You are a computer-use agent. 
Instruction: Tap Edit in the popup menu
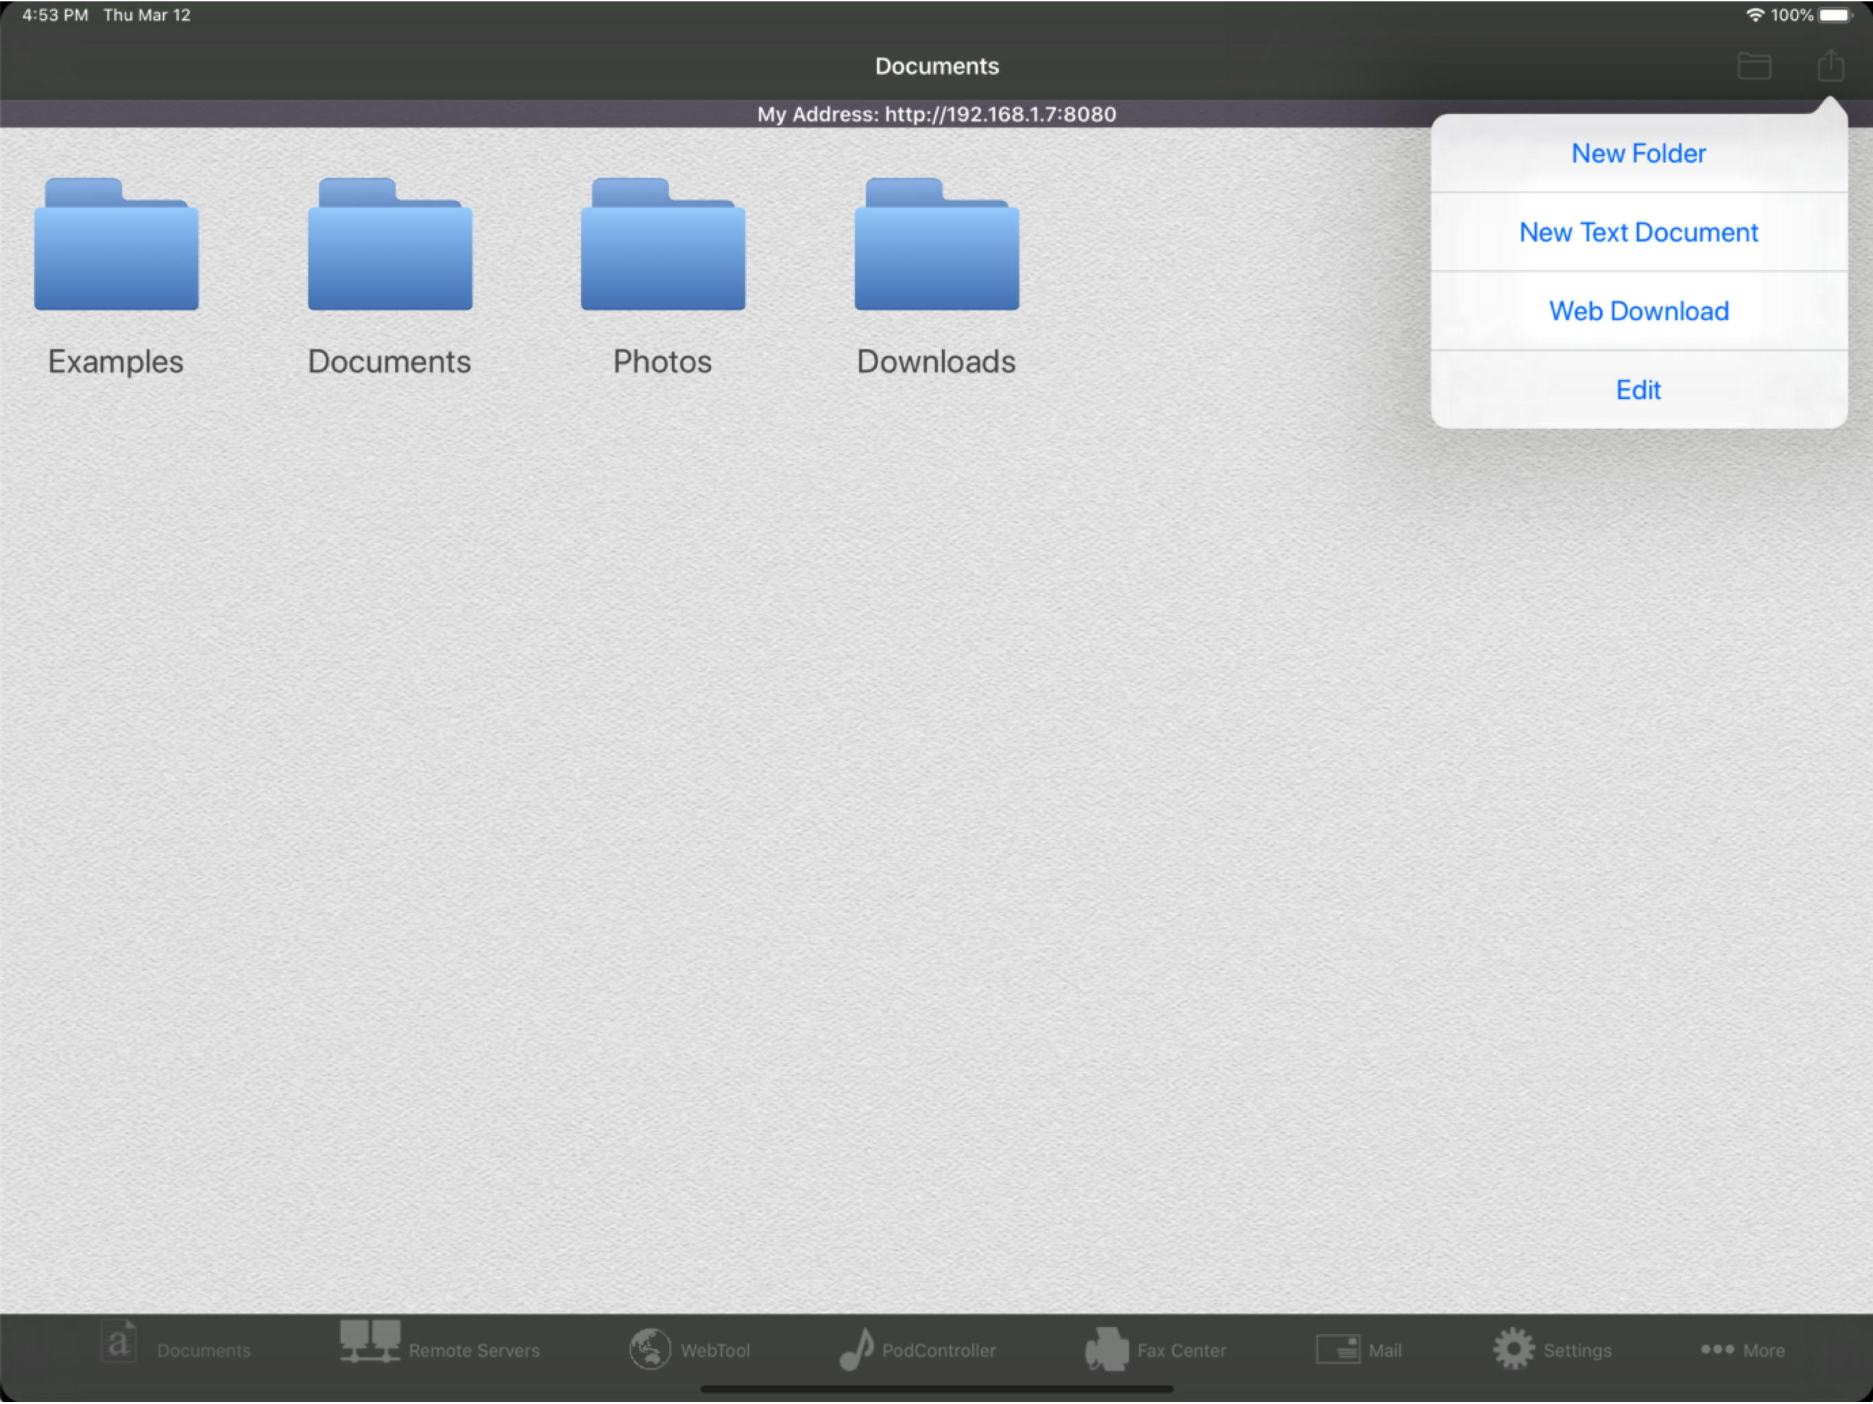1638,389
